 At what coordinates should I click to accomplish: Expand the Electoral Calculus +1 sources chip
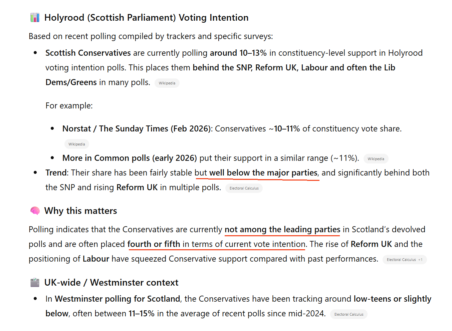(x=404, y=260)
